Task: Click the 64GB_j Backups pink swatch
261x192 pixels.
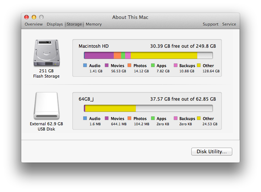Action: pos(176,118)
